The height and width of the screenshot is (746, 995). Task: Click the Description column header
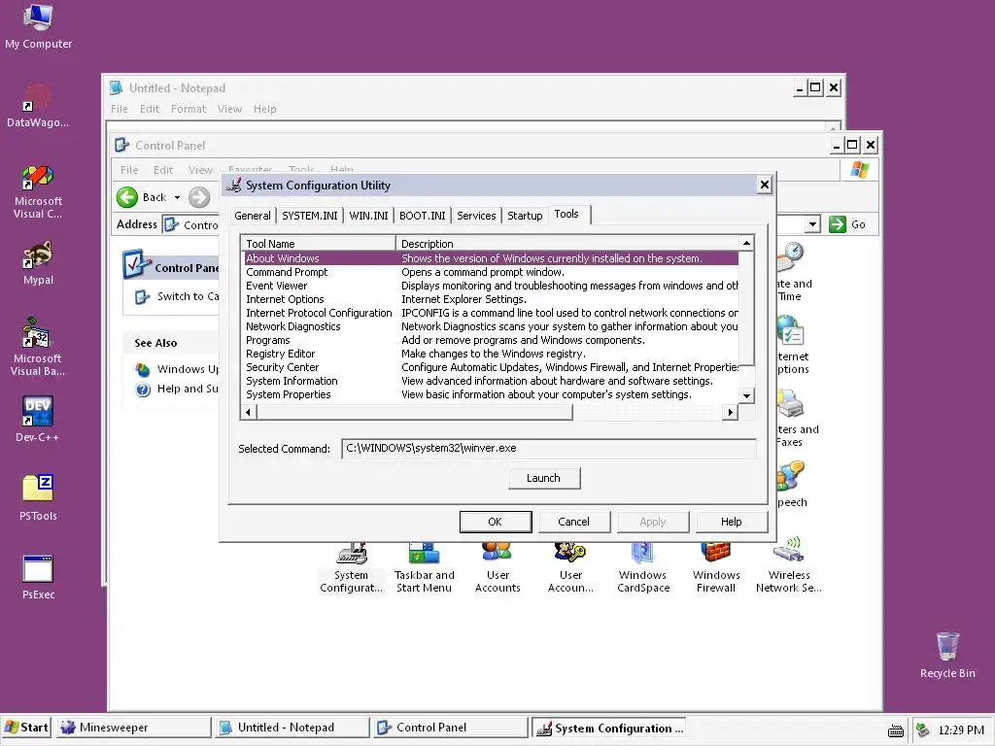click(x=567, y=244)
